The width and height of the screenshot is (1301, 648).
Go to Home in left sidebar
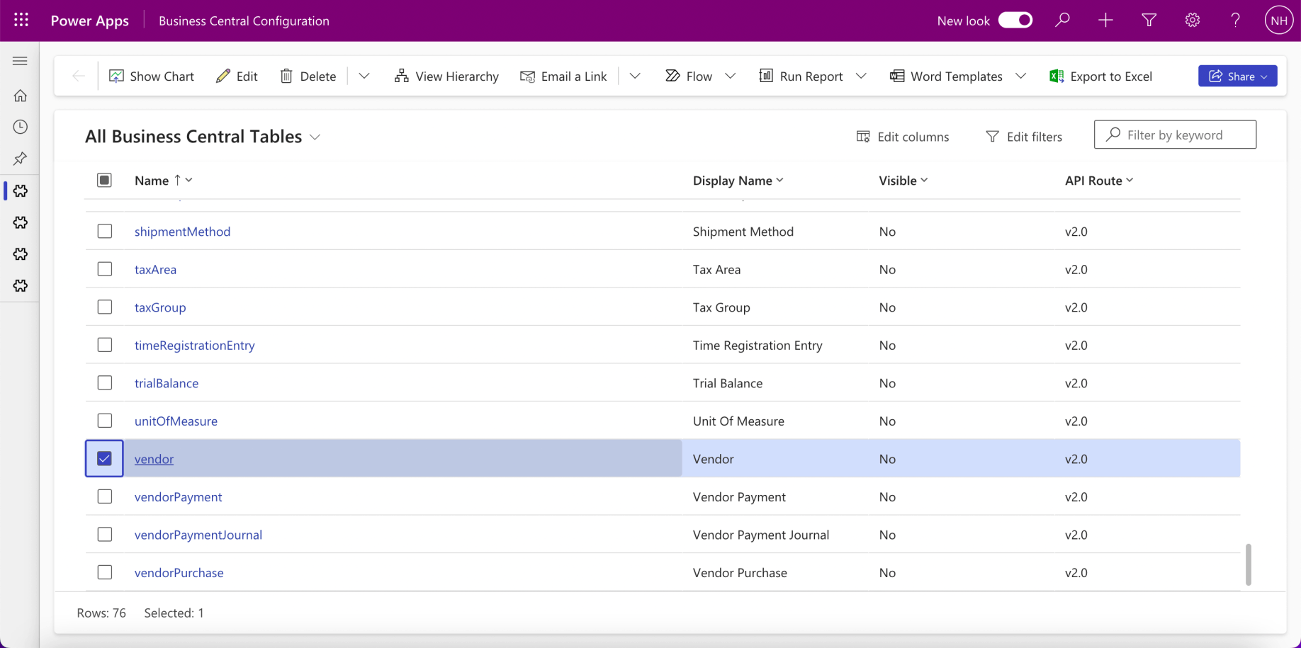click(x=21, y=96)
